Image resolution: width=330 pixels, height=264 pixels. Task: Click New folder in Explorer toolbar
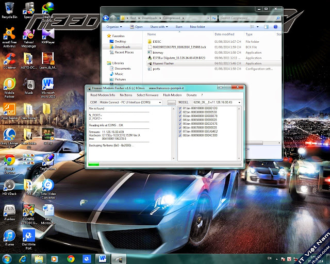197,27
